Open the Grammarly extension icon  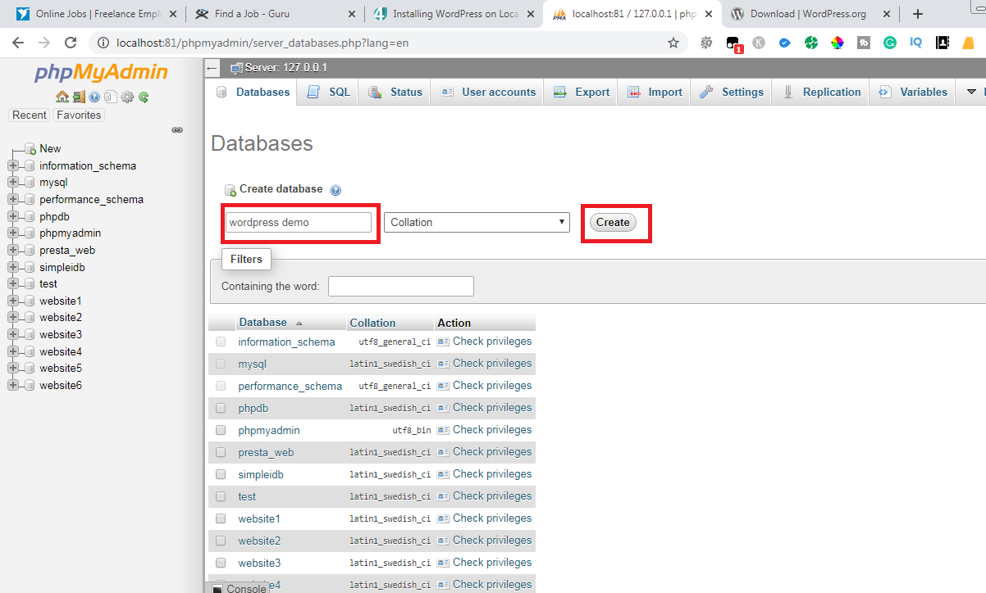(890, 43)
